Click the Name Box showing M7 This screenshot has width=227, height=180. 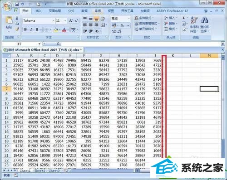[20, 44]
